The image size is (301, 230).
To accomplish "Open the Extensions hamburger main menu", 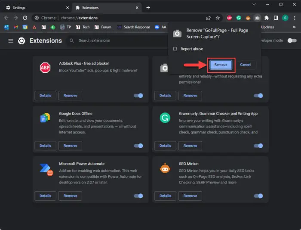I will click(x=11, y=40).
